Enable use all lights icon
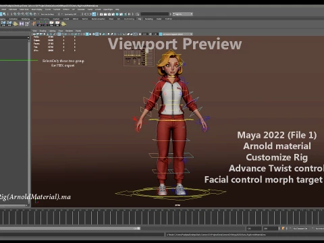 click(x=100, y=34)
